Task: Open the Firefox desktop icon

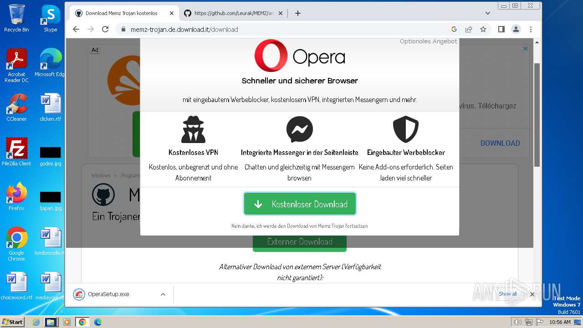Action: pyautogui.click(x=16, y=197)
